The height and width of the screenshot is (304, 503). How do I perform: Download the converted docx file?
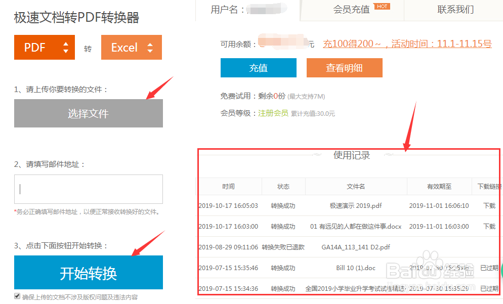488,226
